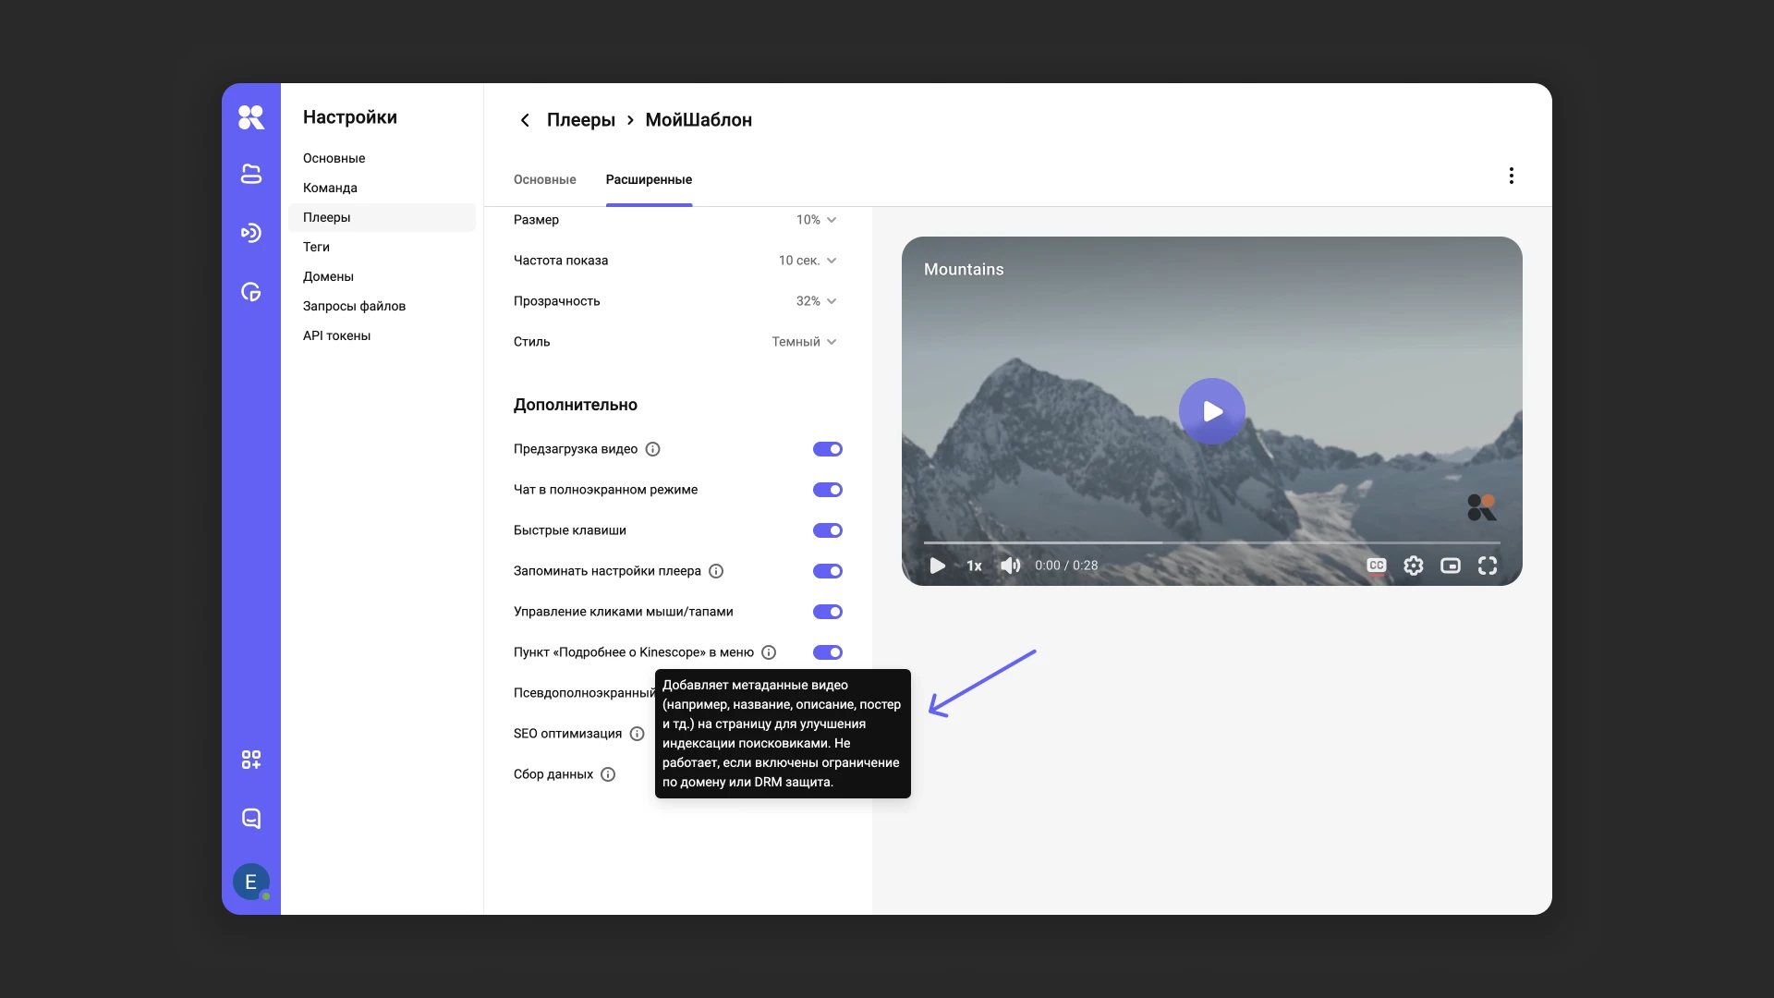The width and height of the screenshot is (1774, 998).
Task: Open the video library sidebar icon
Action: (251, 174)
